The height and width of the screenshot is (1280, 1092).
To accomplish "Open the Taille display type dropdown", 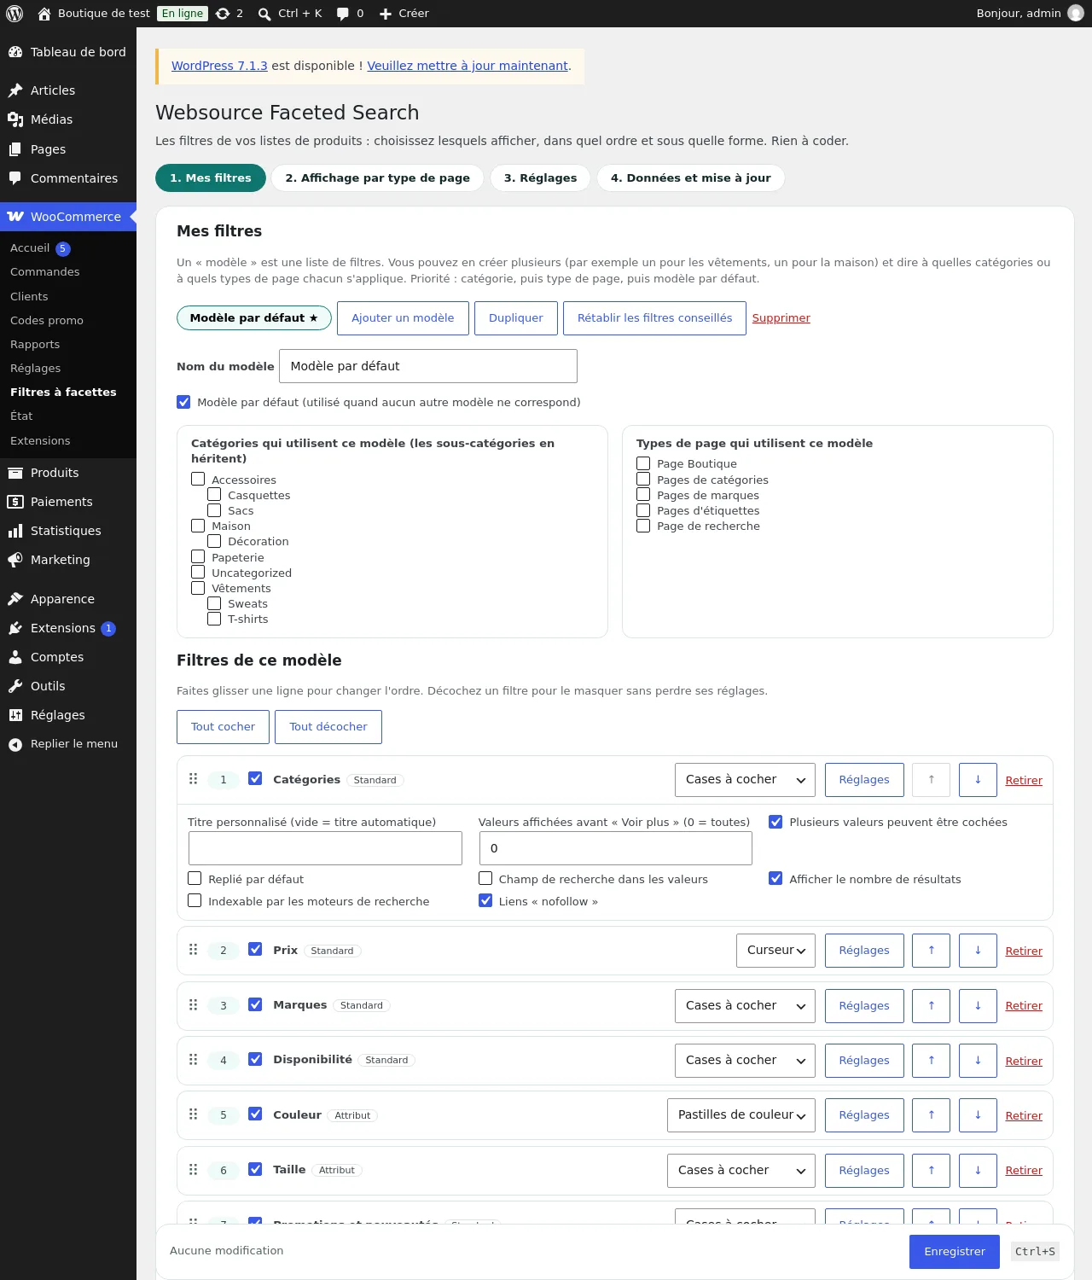I will (x=741, y=1171).
